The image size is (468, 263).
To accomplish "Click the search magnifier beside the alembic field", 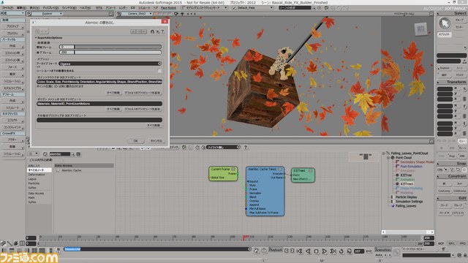I will [72, 154].
